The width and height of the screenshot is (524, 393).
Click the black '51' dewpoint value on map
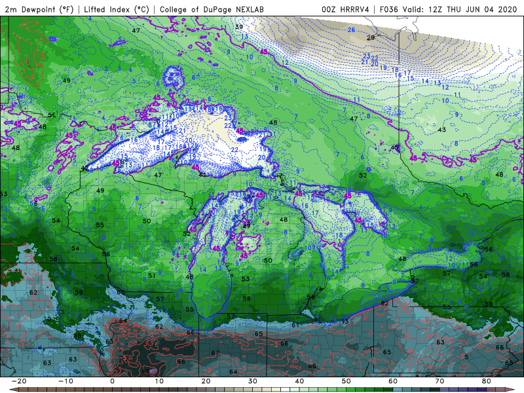pos(152,276)
